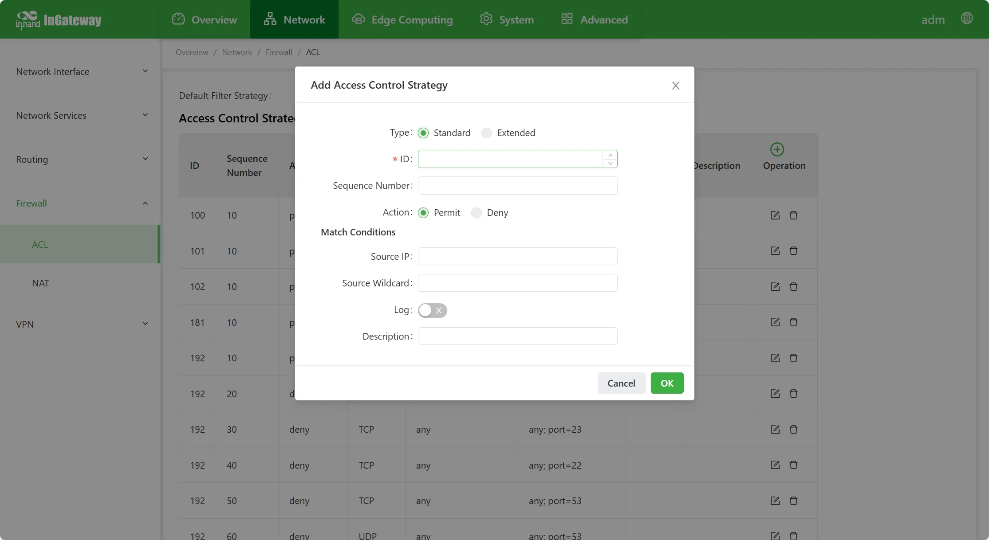Toggle the Log switch on
The width and height of the screenshot is (989, 540).
point(433,310)
